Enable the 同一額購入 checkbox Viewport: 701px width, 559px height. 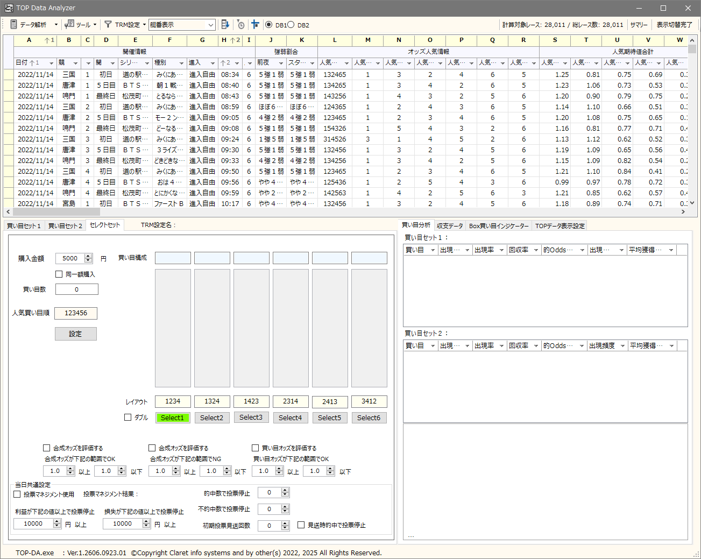[59, 274]
